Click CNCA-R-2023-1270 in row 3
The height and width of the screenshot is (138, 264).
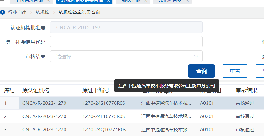tap(44, 130)
